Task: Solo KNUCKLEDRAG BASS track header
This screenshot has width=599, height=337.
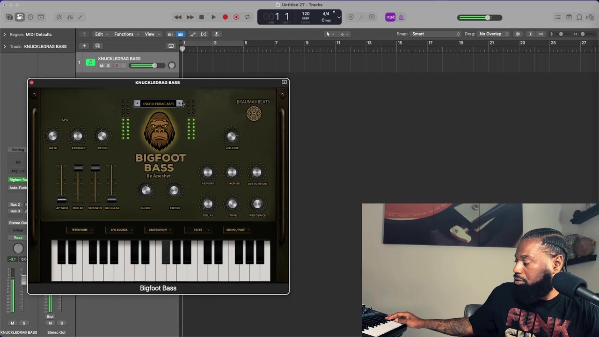Action: [x=108, y=66]
